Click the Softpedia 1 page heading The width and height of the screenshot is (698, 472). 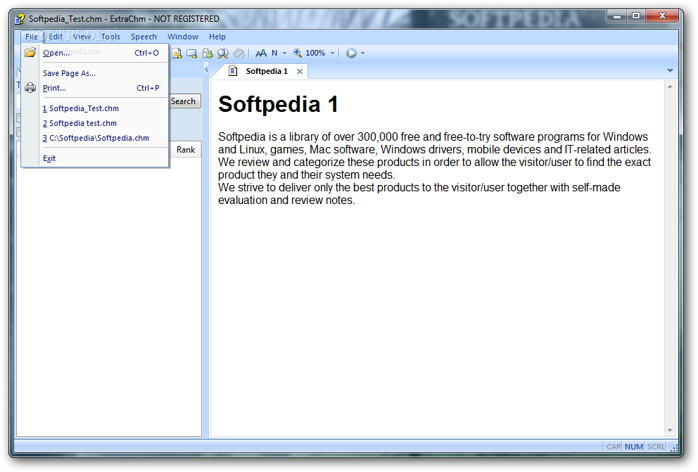(278, 104)
